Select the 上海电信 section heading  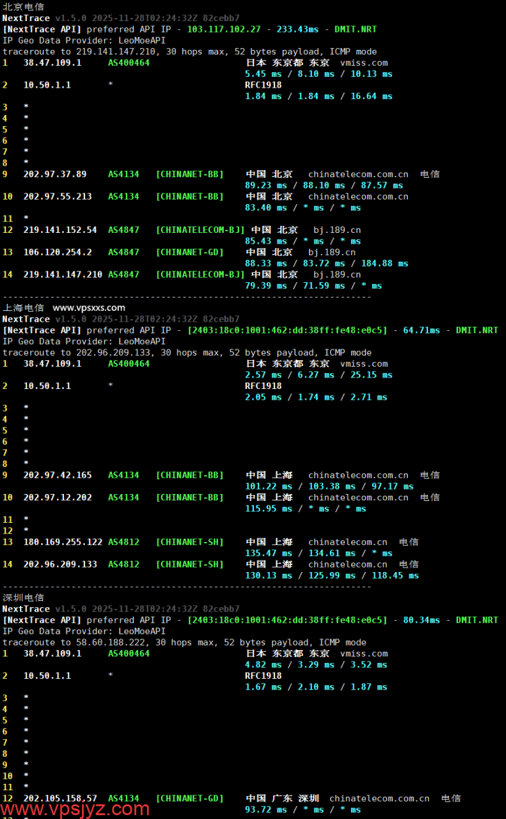click(24, 308)
